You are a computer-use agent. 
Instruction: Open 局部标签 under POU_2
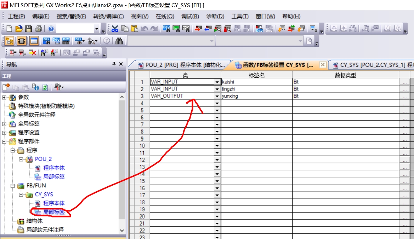tap(54, 177)
